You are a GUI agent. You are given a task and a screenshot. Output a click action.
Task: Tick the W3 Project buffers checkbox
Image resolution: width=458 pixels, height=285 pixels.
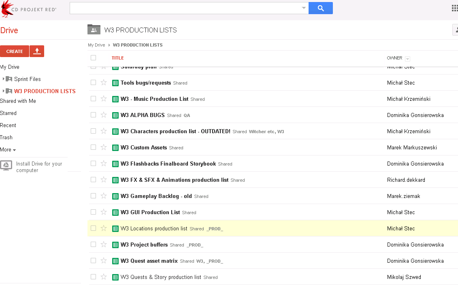(x=94, y=245)
